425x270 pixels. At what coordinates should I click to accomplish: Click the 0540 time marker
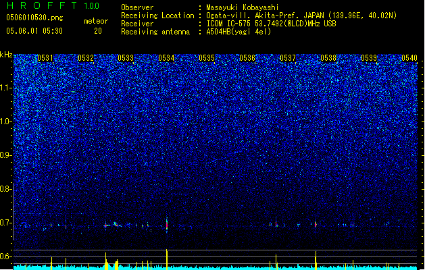point(409,58)
